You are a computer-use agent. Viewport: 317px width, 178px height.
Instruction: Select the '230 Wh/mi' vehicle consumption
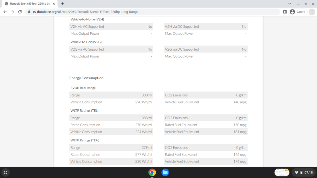coord(144,162)
